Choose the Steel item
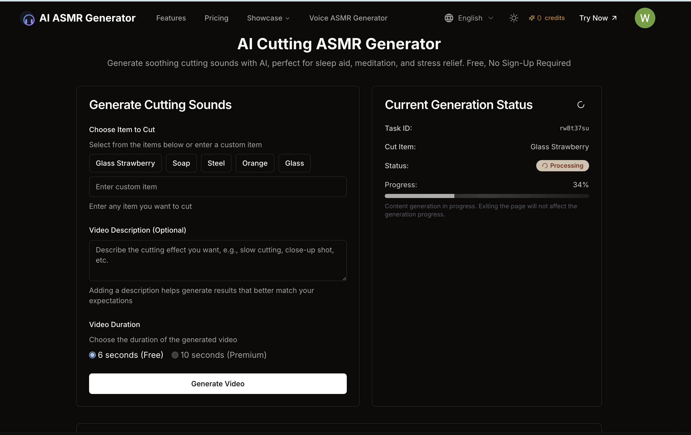This screenshot has width=691, height=435. [x=216, y=163]
